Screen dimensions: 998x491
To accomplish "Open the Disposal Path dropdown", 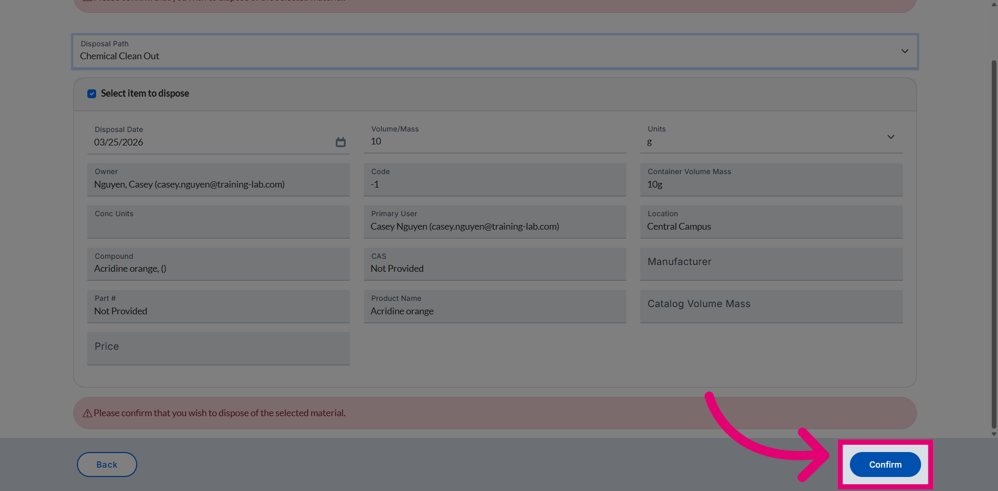I will [x=495, y=51].
